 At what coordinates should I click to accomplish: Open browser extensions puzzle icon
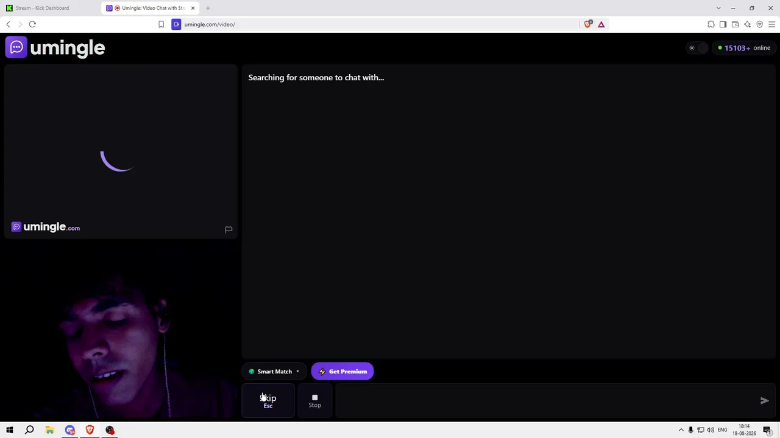711,24
